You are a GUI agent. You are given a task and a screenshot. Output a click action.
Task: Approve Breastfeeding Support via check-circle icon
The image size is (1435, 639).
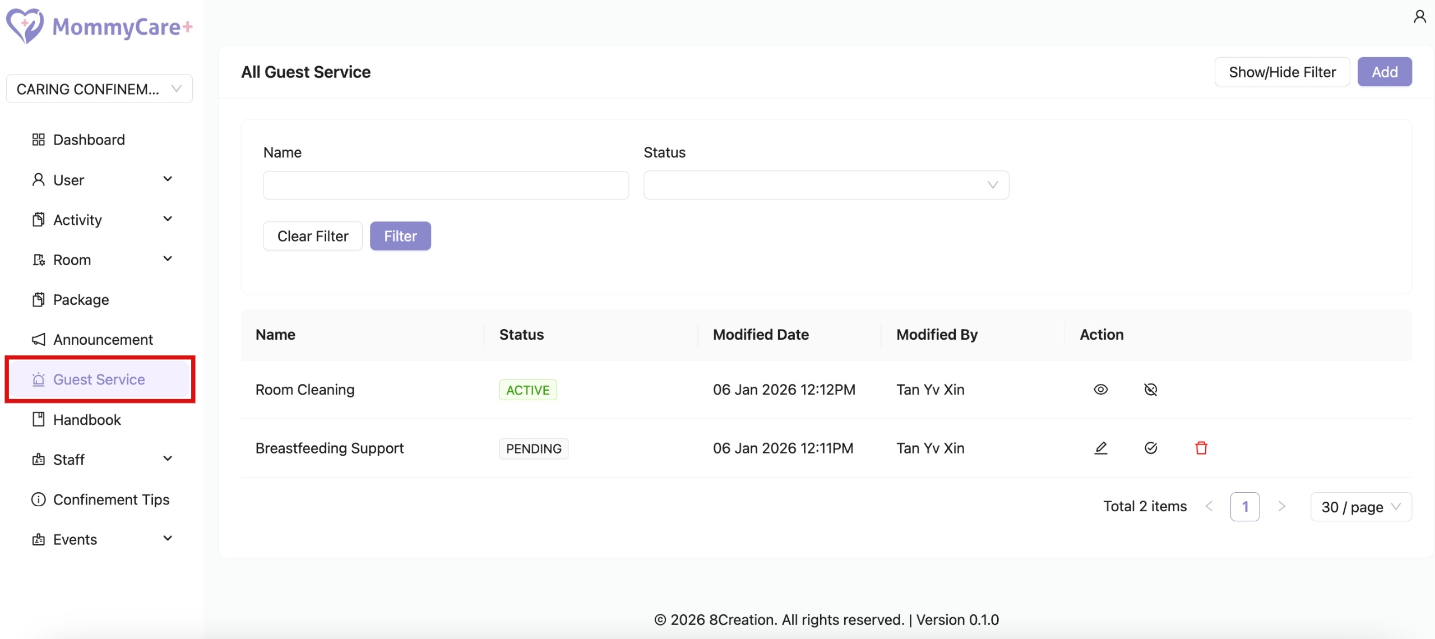(x=1151, y=448)
